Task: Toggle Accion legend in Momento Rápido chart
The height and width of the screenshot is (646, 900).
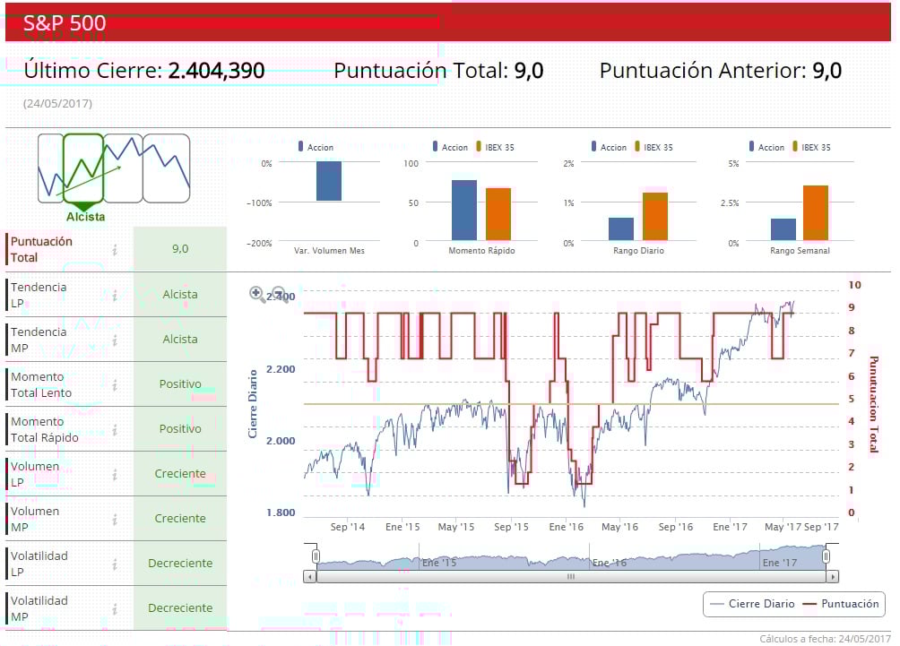Action: (450, 147)
